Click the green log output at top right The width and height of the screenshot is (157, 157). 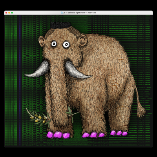click(x=130, y=22)
